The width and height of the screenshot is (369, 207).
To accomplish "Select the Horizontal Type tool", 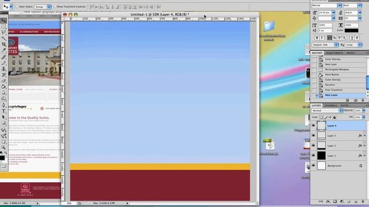I will pyautogui.click(x=3, y=111).
